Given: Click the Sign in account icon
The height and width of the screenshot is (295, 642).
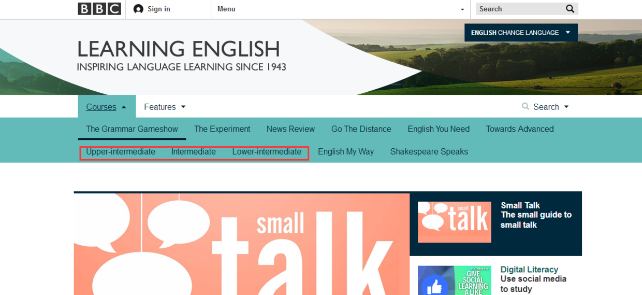Looking at the screenshot, I should coord(138,9).
